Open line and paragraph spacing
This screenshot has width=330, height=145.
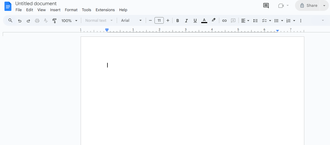(x=255, y=21)
